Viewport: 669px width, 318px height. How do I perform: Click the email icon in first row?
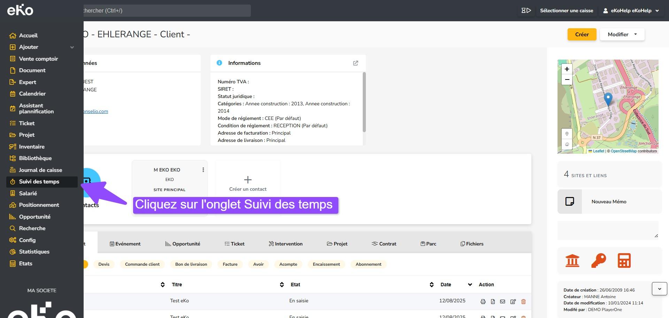tap(502, 302)
